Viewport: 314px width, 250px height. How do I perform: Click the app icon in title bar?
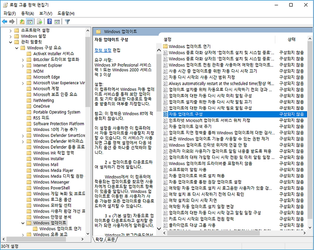(x=5, y=5)
